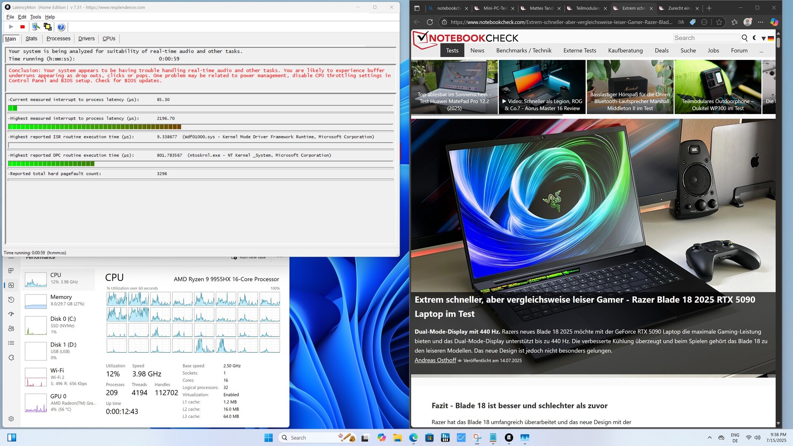The image size is (793, 446).
Task: Open language dropdown next to German flag
Action: click(764, 38)
